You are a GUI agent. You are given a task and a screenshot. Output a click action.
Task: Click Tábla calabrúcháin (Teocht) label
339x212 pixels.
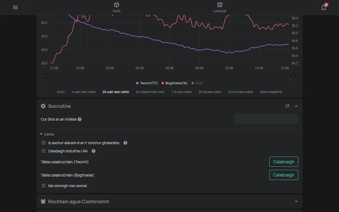65,162
